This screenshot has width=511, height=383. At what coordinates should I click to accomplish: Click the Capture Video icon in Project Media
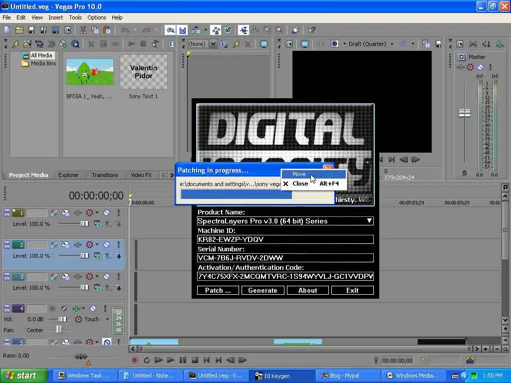click(x=39, y=44)
